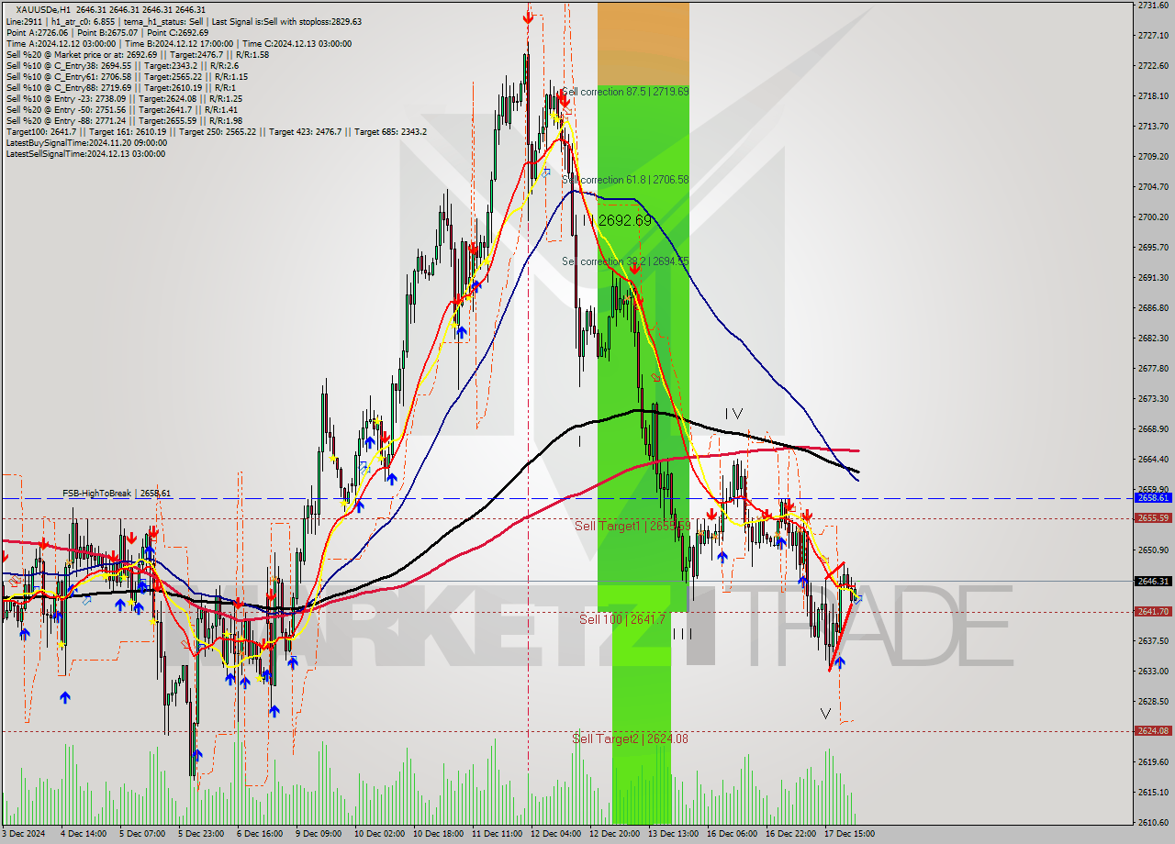
Task: Click the 'Sell %20 @ Entry -88: 2771.24' line
Action: (x=124, y=121)
